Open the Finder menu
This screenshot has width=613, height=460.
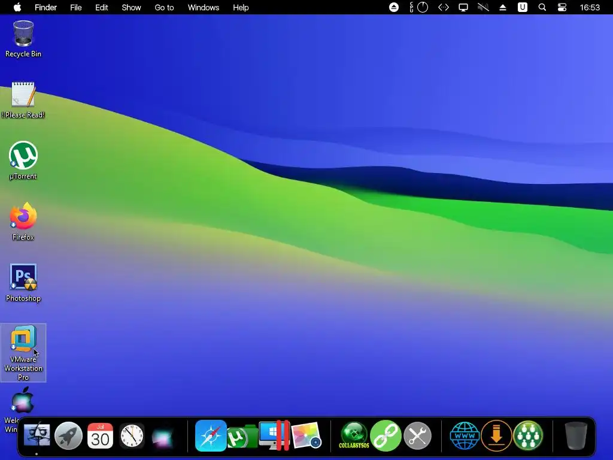pos(45,7)
